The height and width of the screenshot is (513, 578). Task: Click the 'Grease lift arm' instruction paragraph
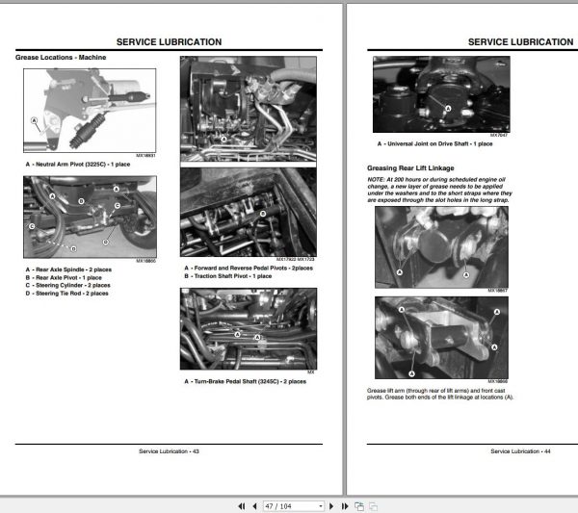440,394
